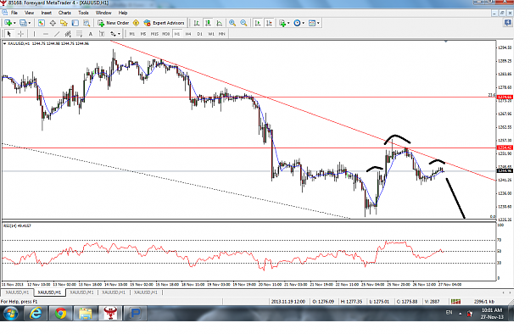
Task: Select the equidistant channel tool
Action: (68, 34)
